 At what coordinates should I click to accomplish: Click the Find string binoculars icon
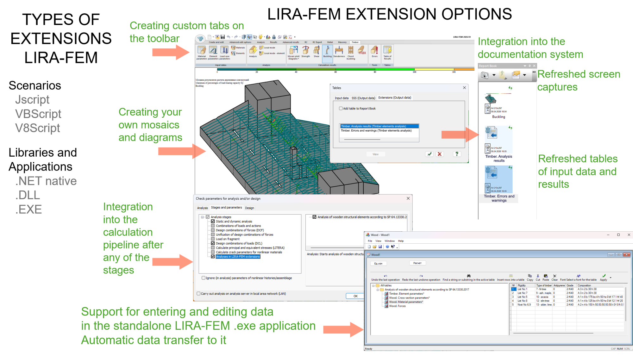pyautogui.click(x=469, y=276)
